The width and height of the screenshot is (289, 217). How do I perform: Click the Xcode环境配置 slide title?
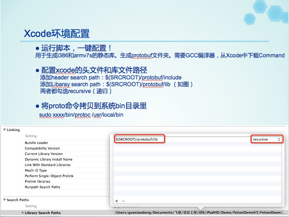pyautogui.click(x=57, y=34)
